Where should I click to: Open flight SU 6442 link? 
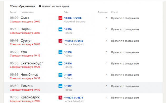point(79,41)
